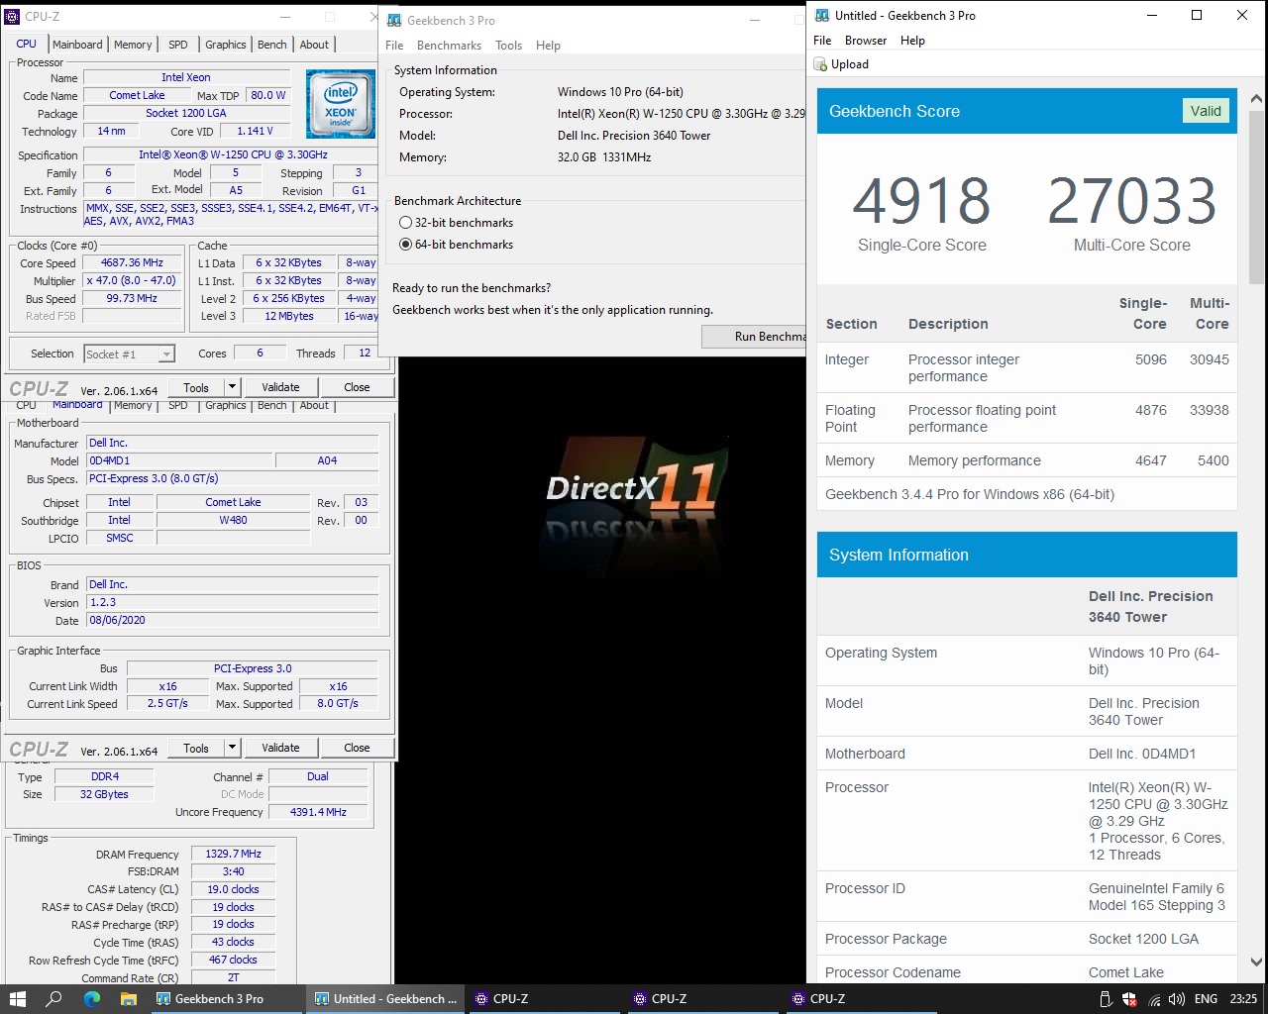Open the Graphics tab in the front CPU-Z window
The image size is (1268, 1014).
(x=226, y=45)
